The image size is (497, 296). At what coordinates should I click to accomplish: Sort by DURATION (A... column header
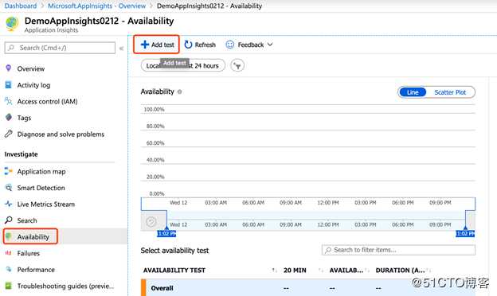tap(400, 270)
